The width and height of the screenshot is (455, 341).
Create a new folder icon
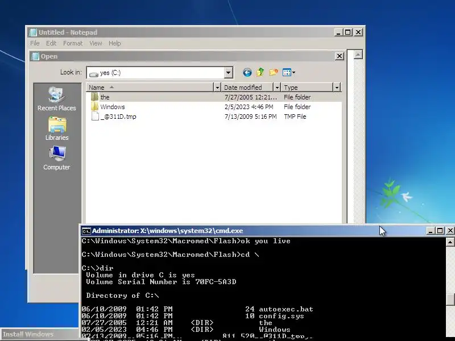(x=274, y=72)
